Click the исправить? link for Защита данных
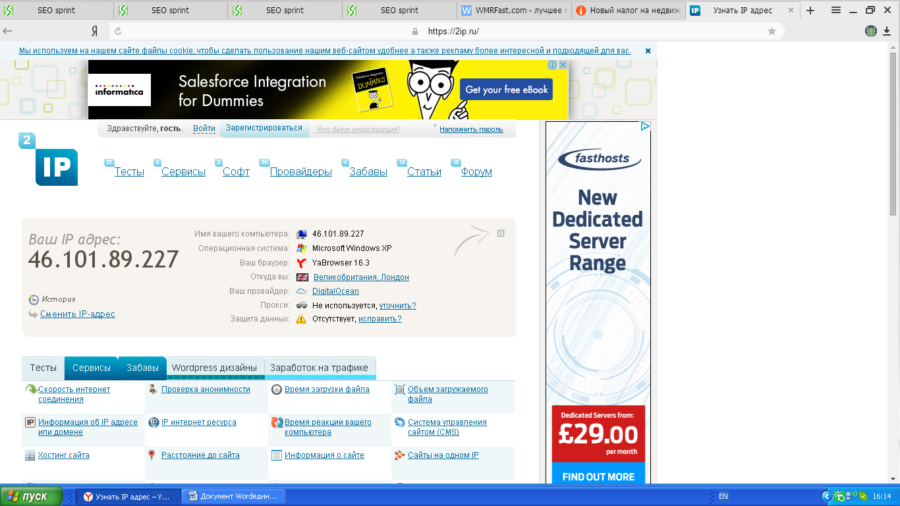900x506 pixels. point(380,319)
